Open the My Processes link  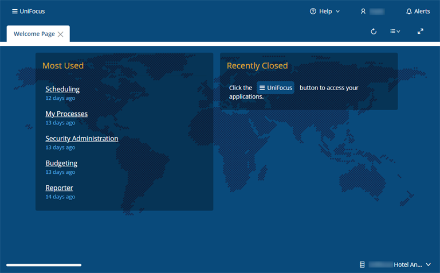(x=66, y=114)
